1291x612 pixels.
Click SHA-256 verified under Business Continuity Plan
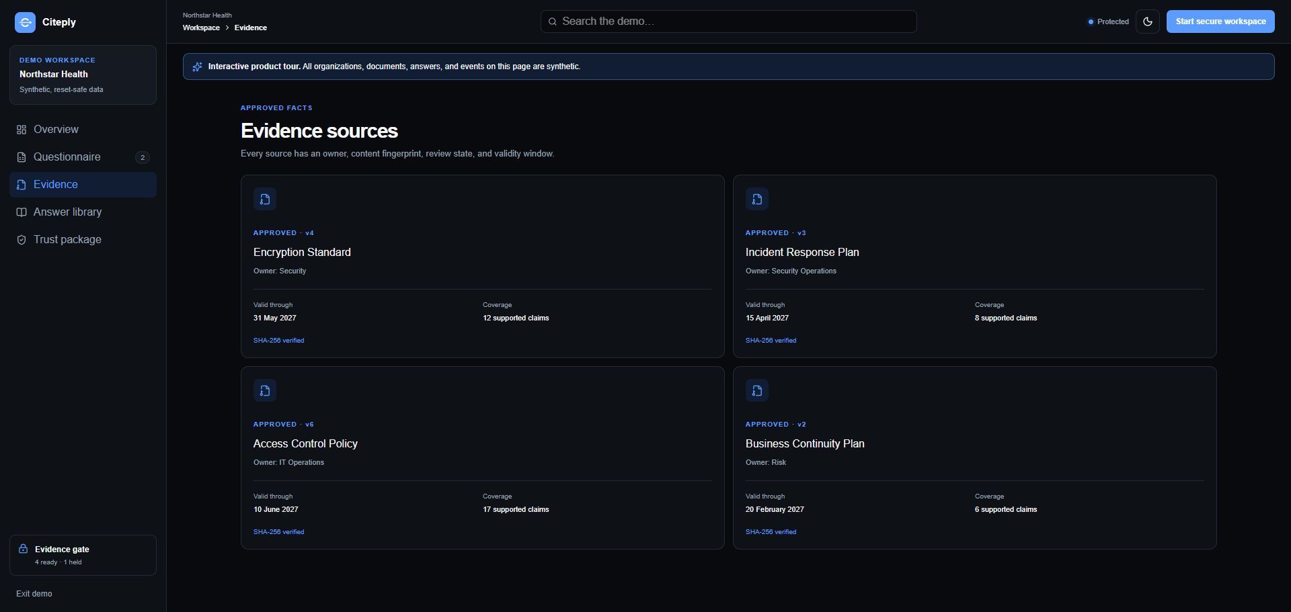tap(771, 532)
